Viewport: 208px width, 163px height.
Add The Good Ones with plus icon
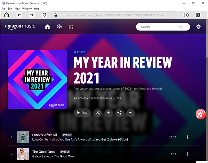pyautogui.click(x=188, y=154)
